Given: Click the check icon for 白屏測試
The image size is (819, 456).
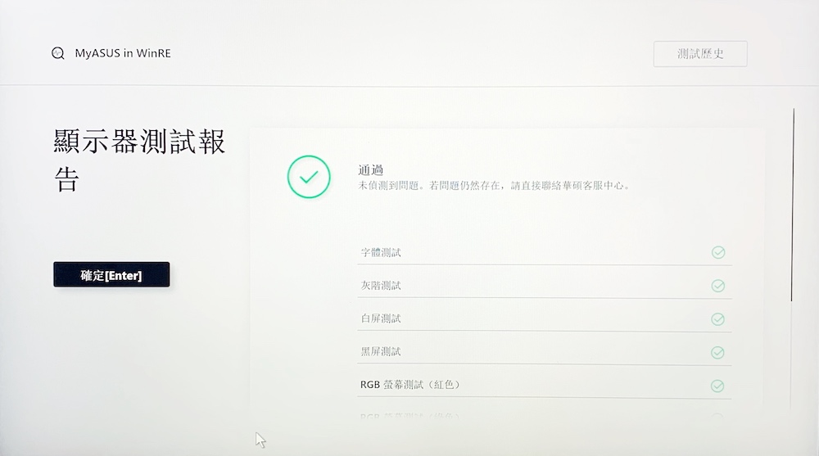Looking at the screenshot, I should click(x=718, y=319).
